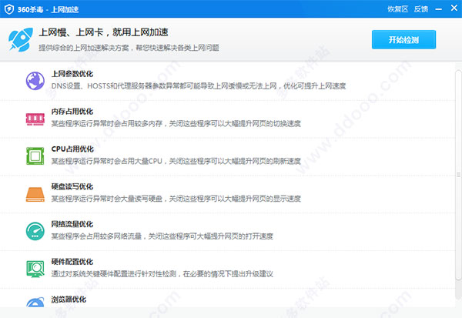462x318 pixels.
Task: Click the rocket acceleration icon
Action: click(x=21, y=40)
